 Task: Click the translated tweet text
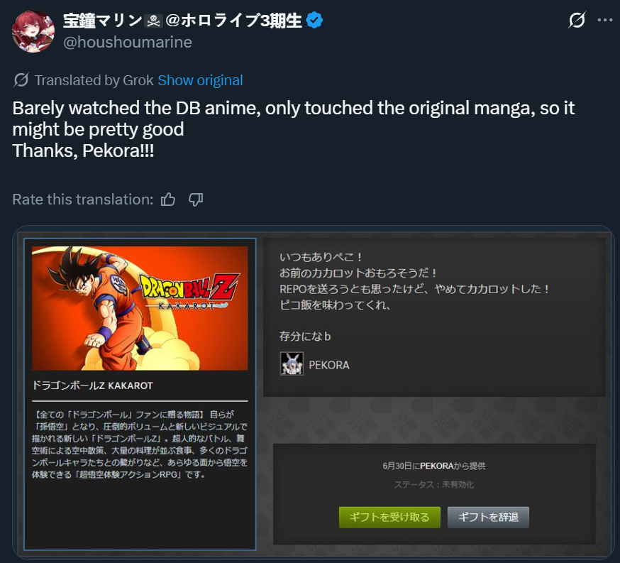click(x=293, y=129)
